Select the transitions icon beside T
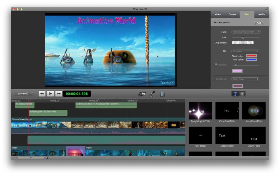 click(242, 94)
